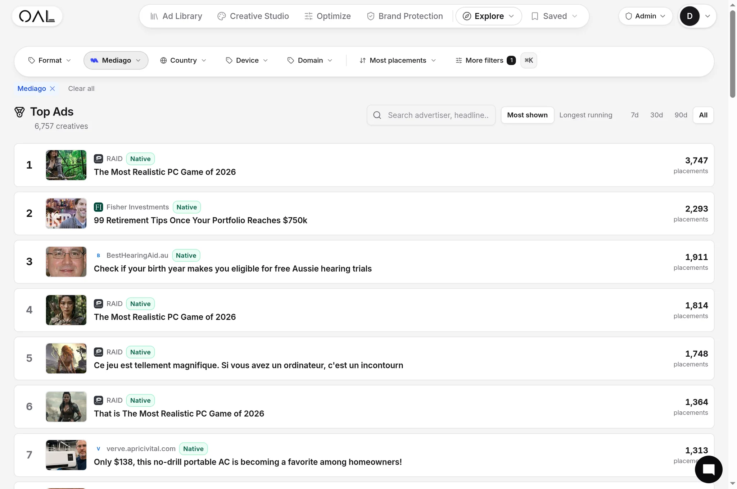
Task: Click the Native badge on Fisher Investments
Action: pos(186,207)
